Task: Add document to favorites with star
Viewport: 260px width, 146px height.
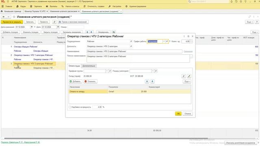Action: pos(14,17)
